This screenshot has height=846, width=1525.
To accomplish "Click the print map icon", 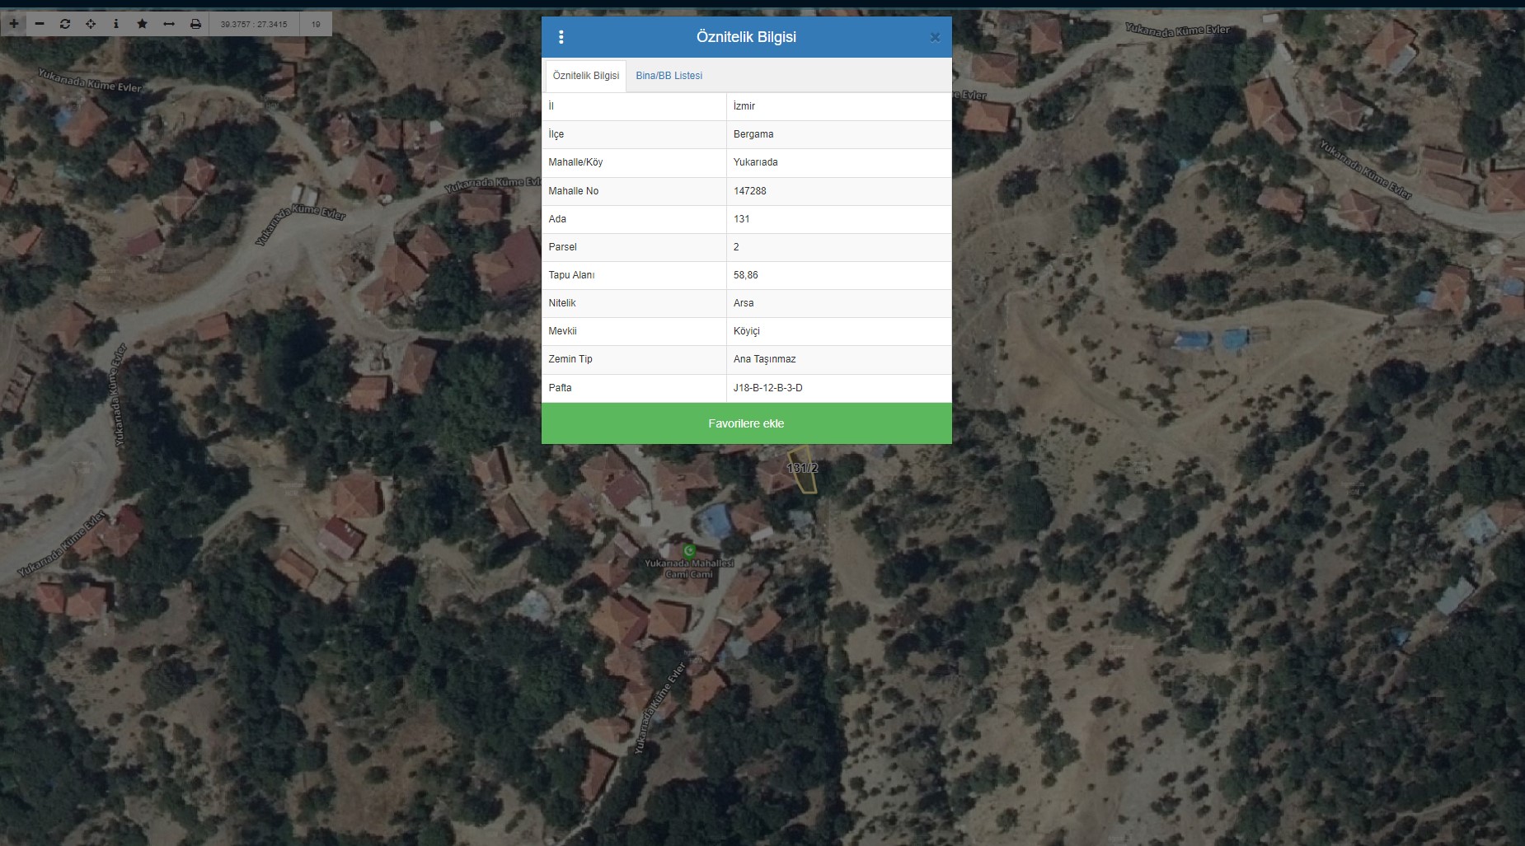I will point(195,24).
